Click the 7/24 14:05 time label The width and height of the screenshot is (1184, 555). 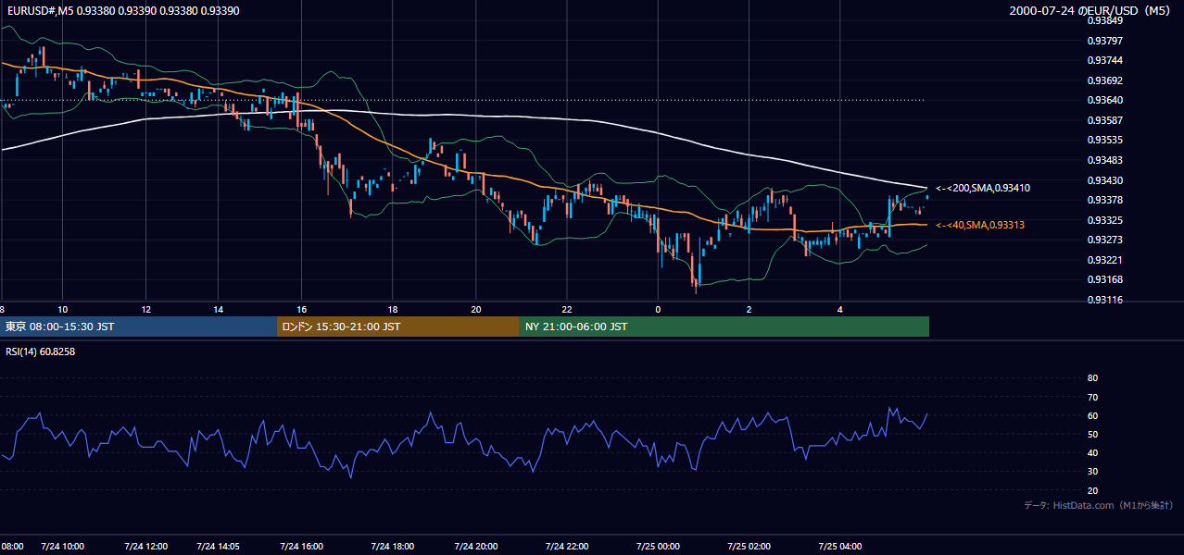(x=218, y=546)
